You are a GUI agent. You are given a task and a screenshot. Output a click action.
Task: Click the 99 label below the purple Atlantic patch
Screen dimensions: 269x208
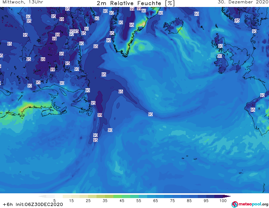[100, 115]
